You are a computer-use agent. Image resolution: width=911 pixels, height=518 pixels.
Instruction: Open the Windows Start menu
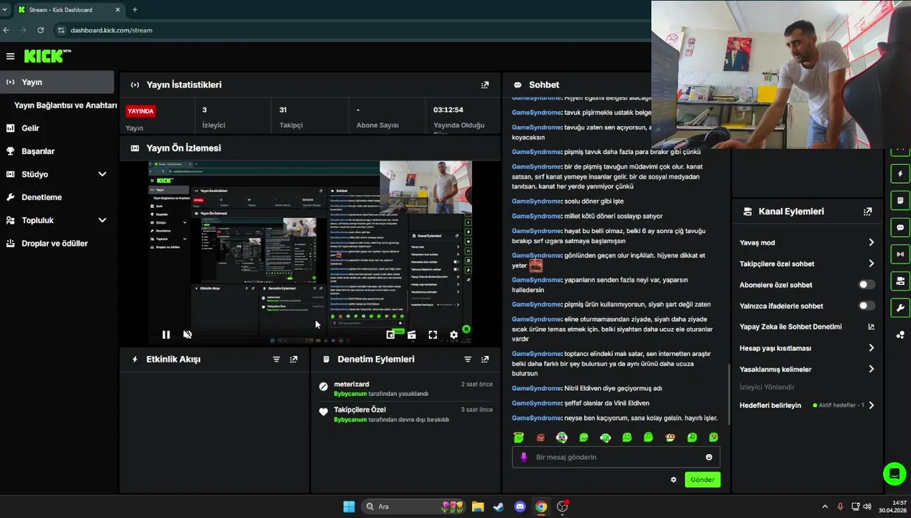(349, 506)
